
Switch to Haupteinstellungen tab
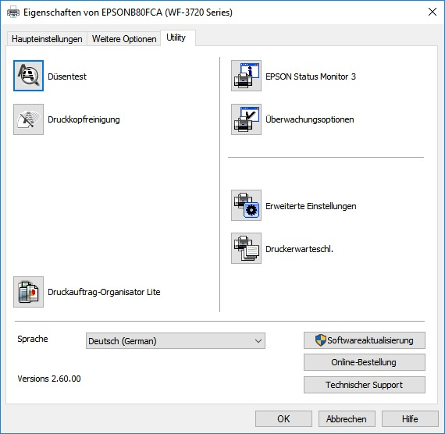coord(47,39)
